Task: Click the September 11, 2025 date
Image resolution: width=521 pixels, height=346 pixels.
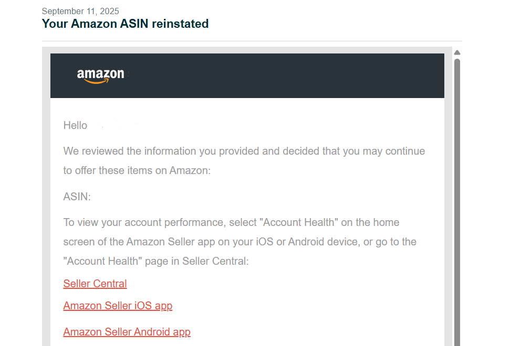Action: pyautogui.click(x=80, y=11)
